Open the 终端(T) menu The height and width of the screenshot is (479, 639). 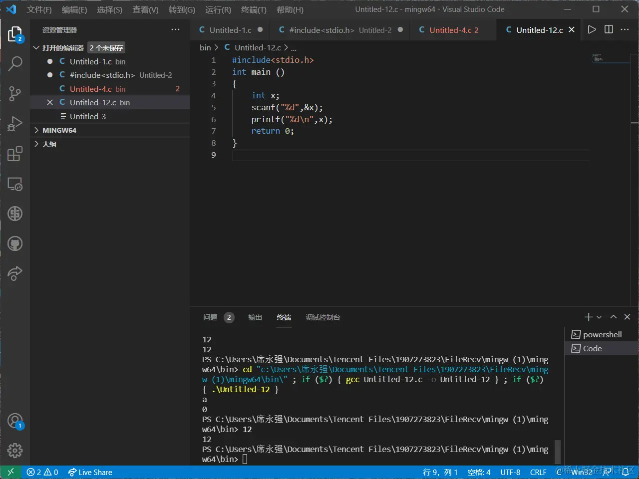(x=254, y=9)
